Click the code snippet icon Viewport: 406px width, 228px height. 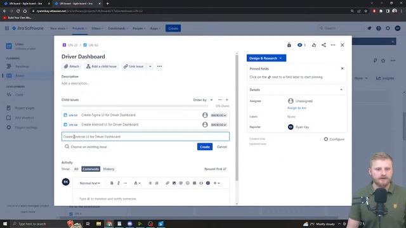pyautogui.click(x=201, y=183)
